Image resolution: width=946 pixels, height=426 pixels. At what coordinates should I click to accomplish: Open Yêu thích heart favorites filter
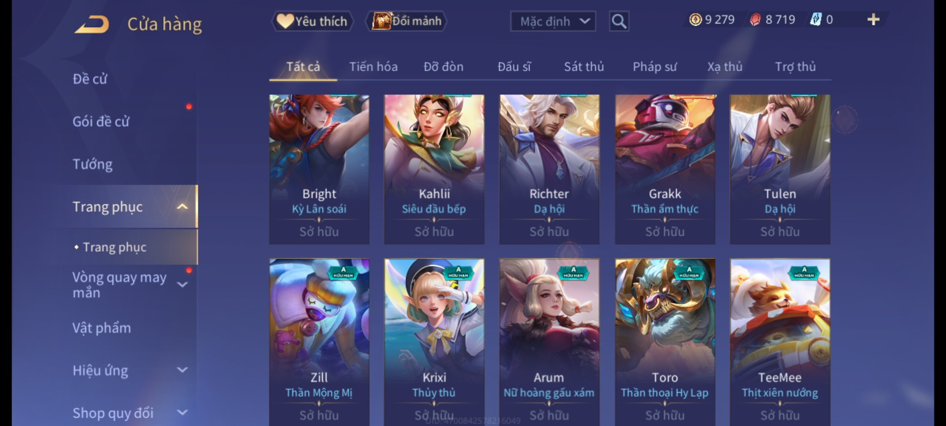click(312, 21)
